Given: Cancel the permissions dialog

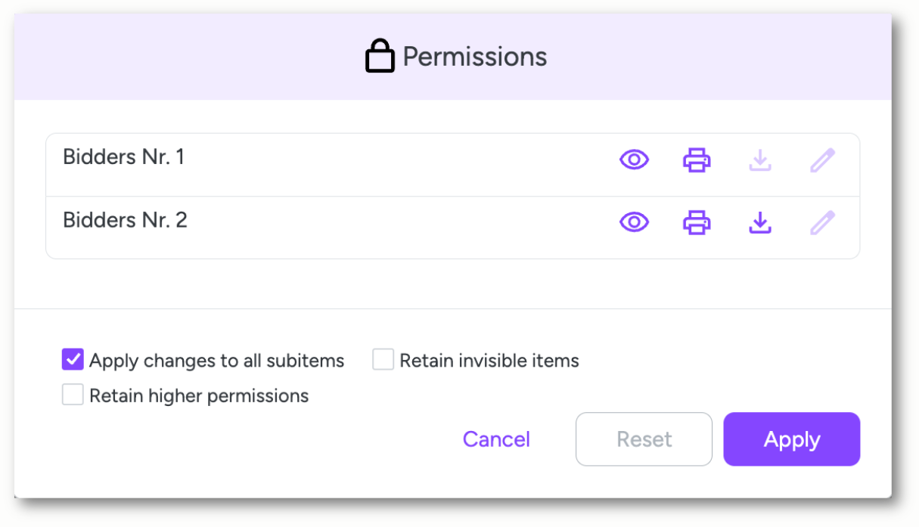Looking at the screenshot, I should click(496, 439).
